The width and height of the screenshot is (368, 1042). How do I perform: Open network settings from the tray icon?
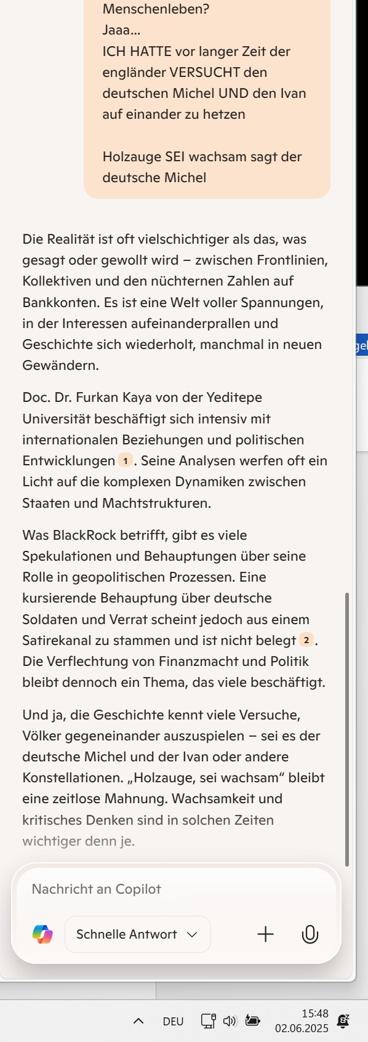[x=208, y=1020]
